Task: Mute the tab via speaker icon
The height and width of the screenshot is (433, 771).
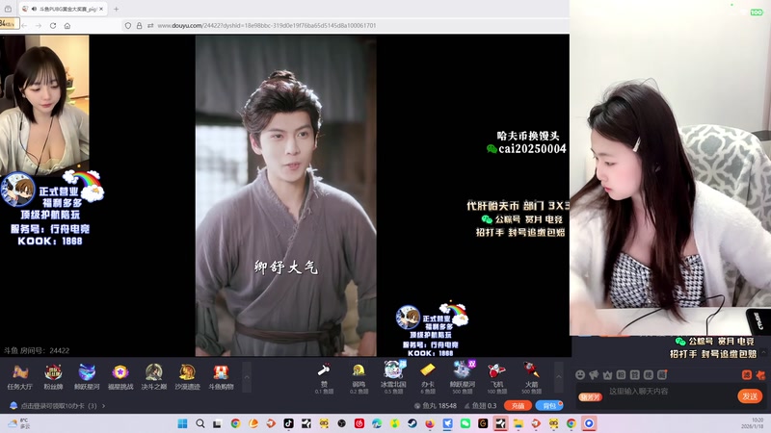Action: tap(34, 9)
